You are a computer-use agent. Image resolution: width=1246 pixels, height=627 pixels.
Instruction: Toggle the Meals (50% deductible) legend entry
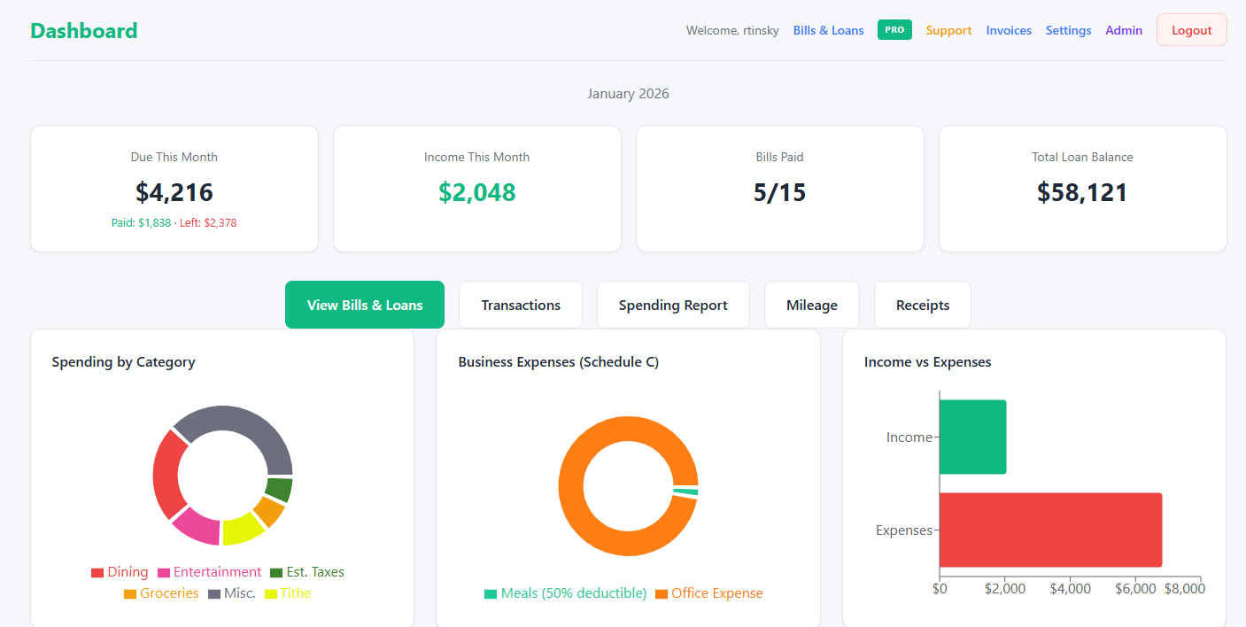point(565,592)
